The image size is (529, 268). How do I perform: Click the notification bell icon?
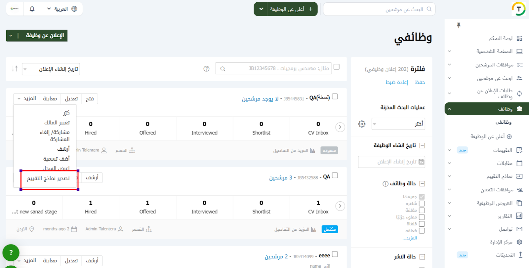click(x=32, y=9)
